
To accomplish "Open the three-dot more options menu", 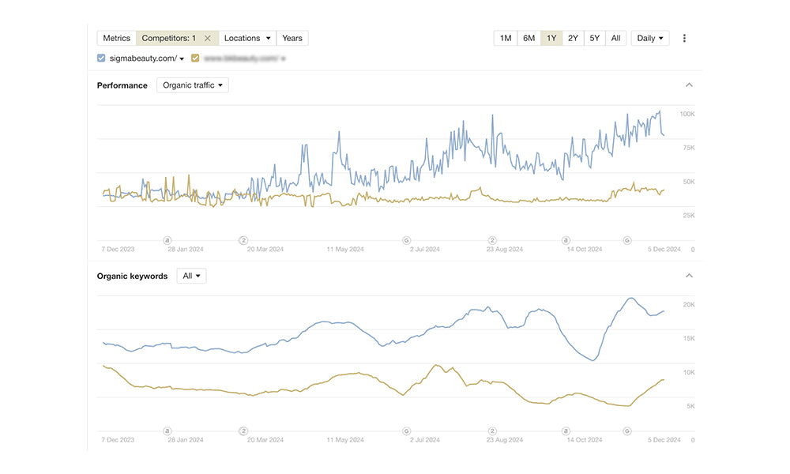I will tap(684, 38).
